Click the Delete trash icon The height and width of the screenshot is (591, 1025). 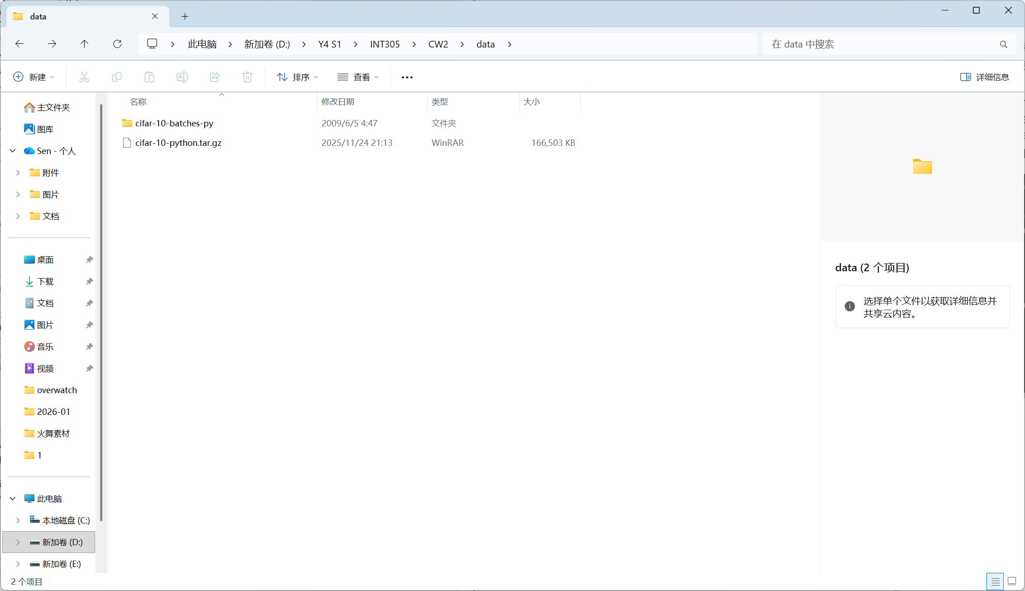tap(247, 77)
